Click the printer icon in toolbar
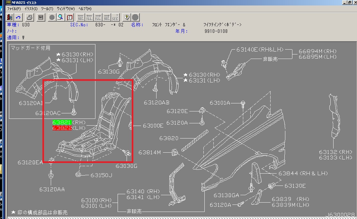This screenshot has width=357, height=219. click(29, 17)
